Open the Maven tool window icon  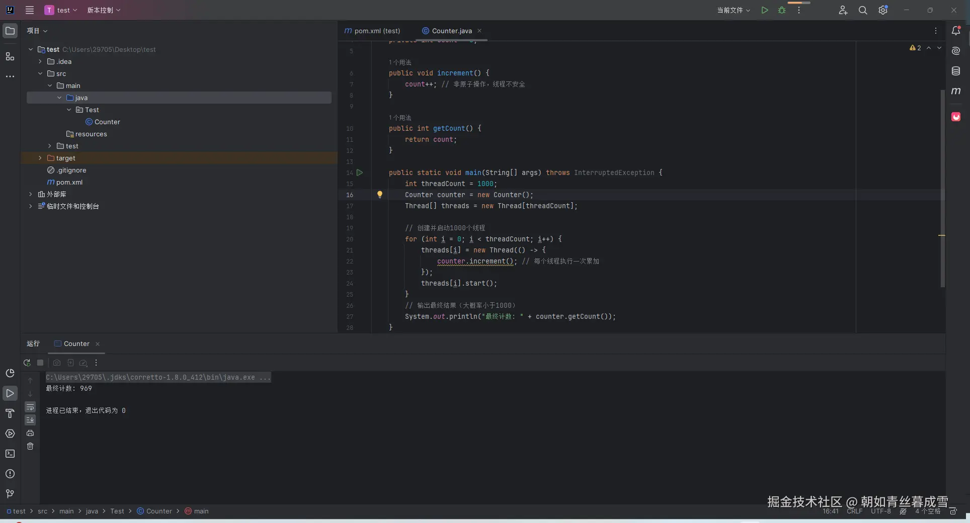click(956, 91)
